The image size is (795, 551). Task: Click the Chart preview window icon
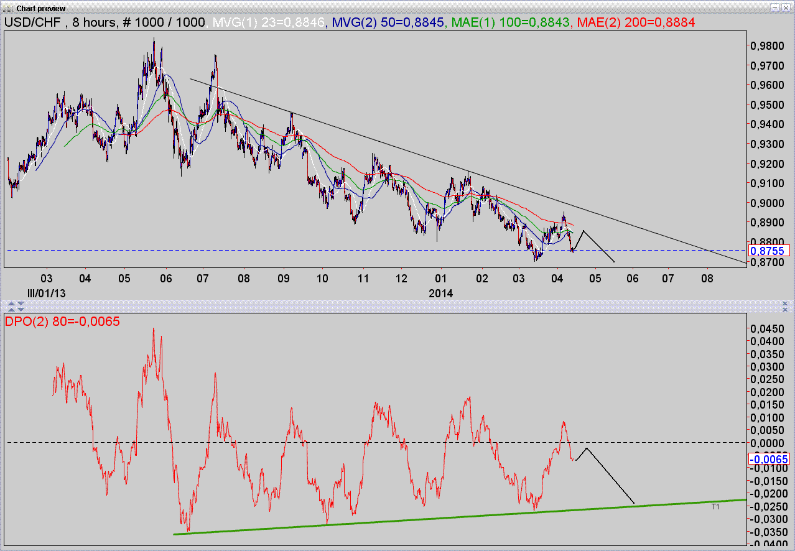click(x=7, y=8)
